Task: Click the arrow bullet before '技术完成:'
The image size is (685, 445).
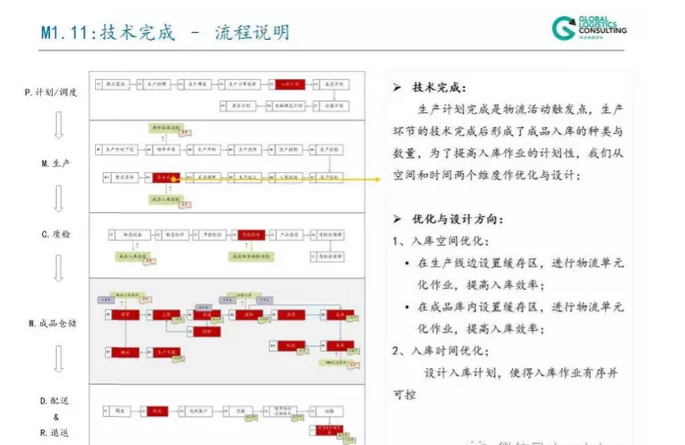Action: (397, 87)
